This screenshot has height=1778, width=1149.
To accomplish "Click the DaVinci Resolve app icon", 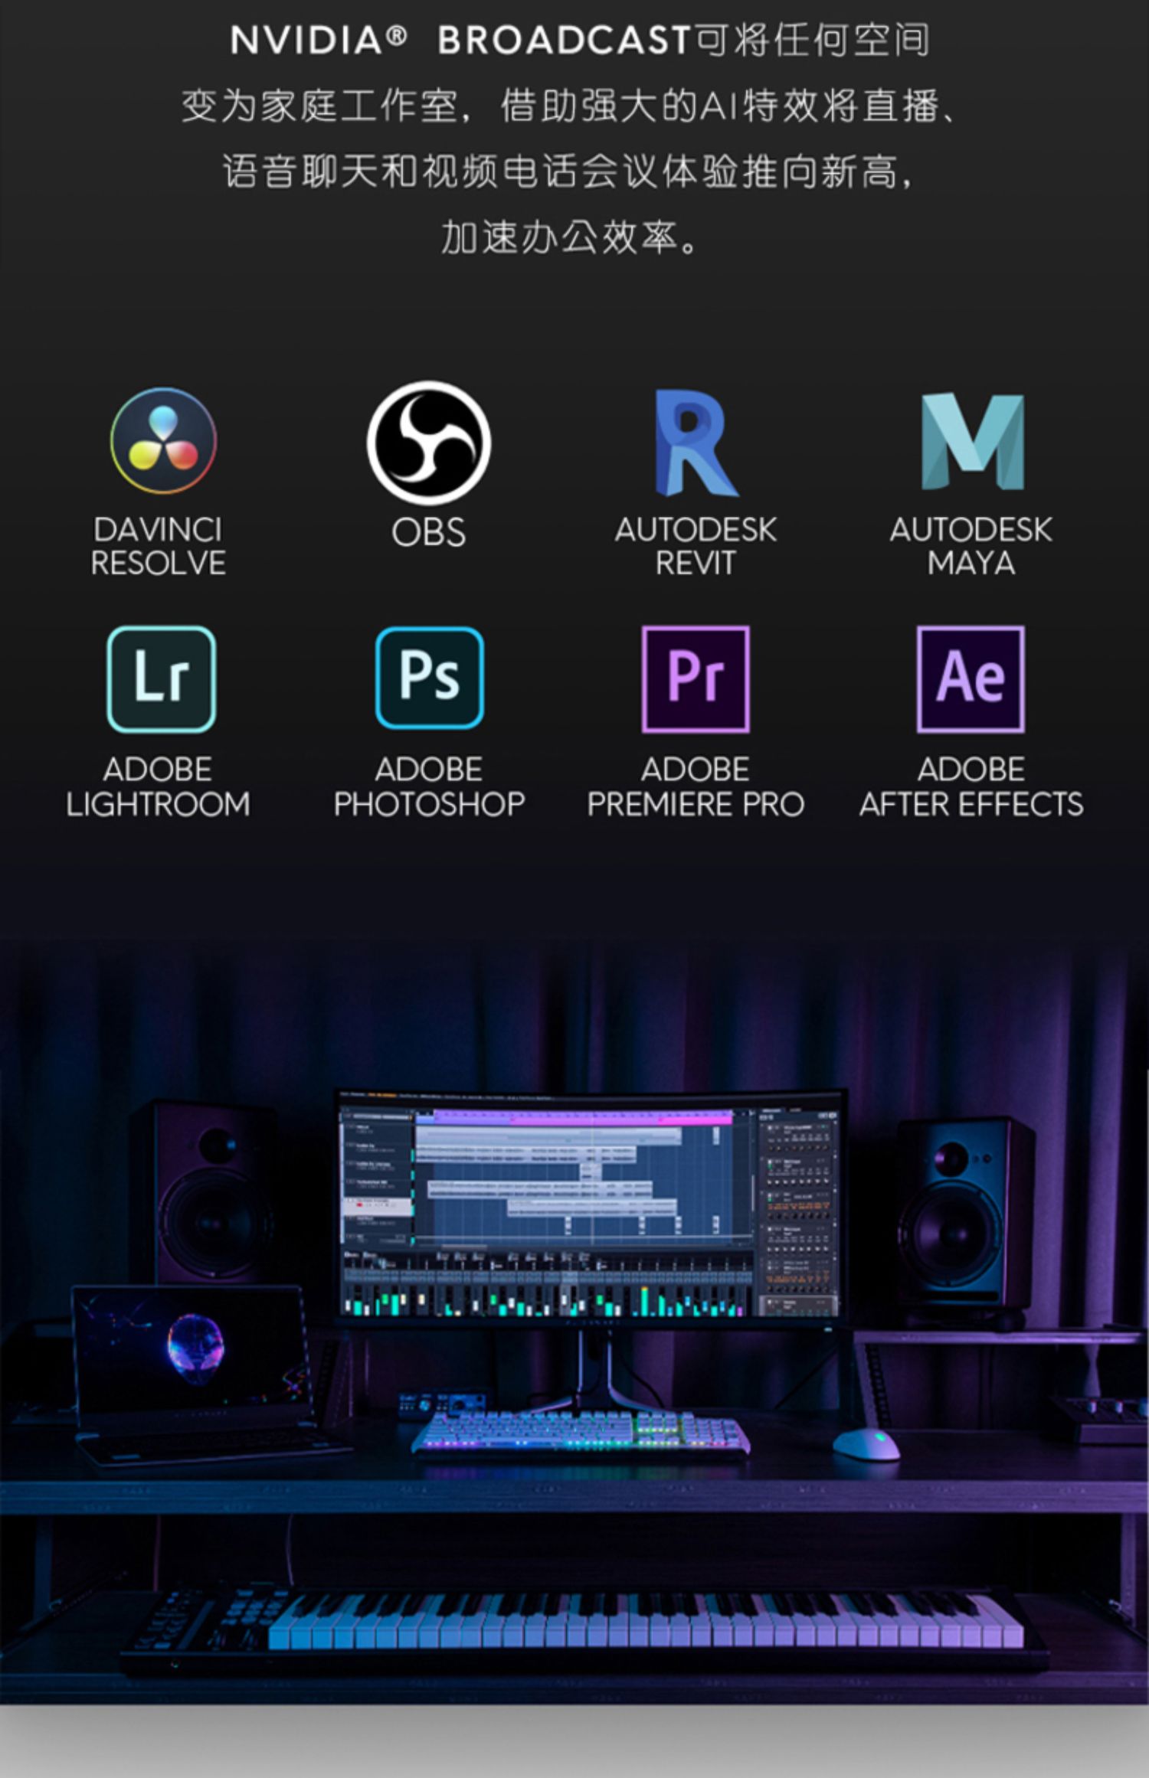I will click(163, 440).
